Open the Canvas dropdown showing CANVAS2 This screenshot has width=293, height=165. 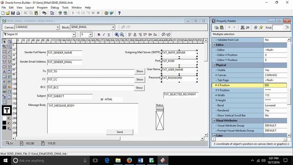(x=58, y=27)
